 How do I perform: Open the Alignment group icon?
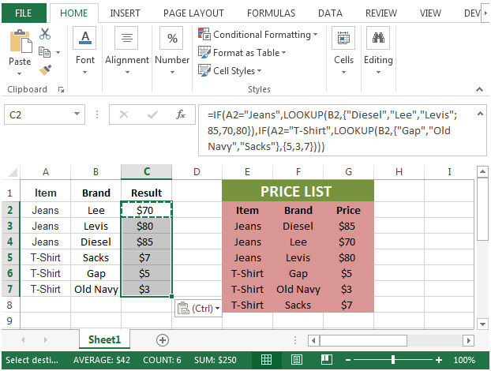(x=126, y=38)
